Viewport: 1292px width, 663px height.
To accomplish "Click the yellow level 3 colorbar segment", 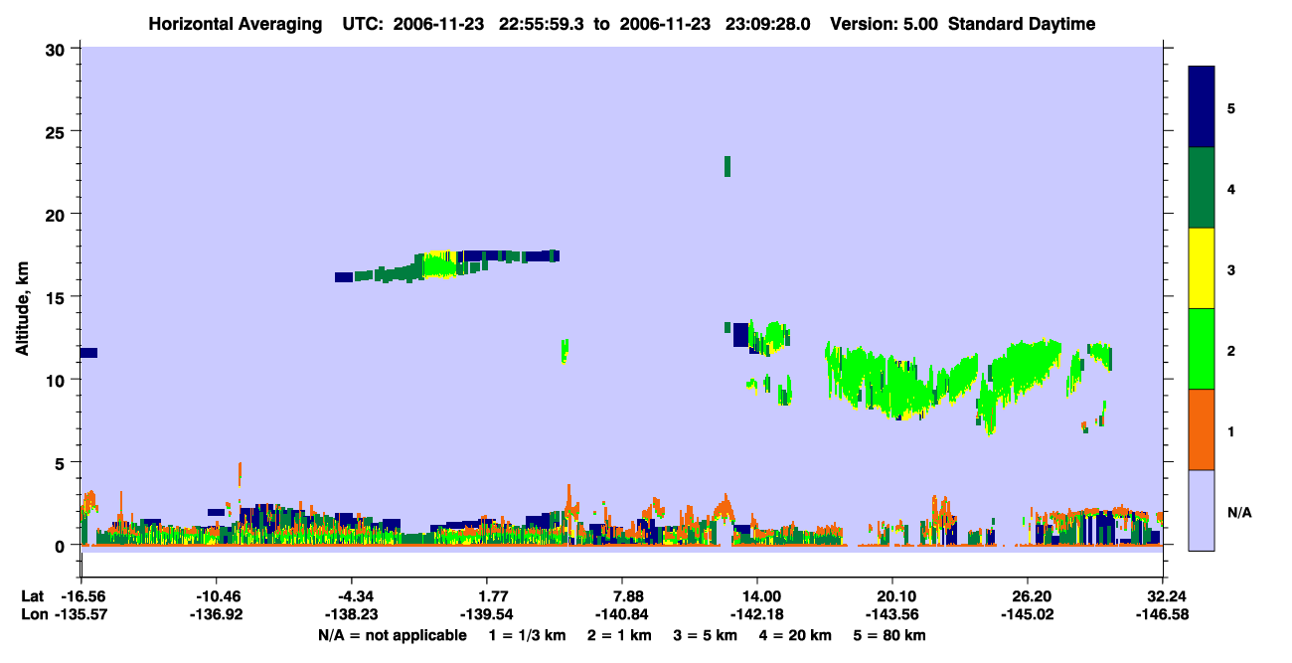I will click(x=1202, y=268).
